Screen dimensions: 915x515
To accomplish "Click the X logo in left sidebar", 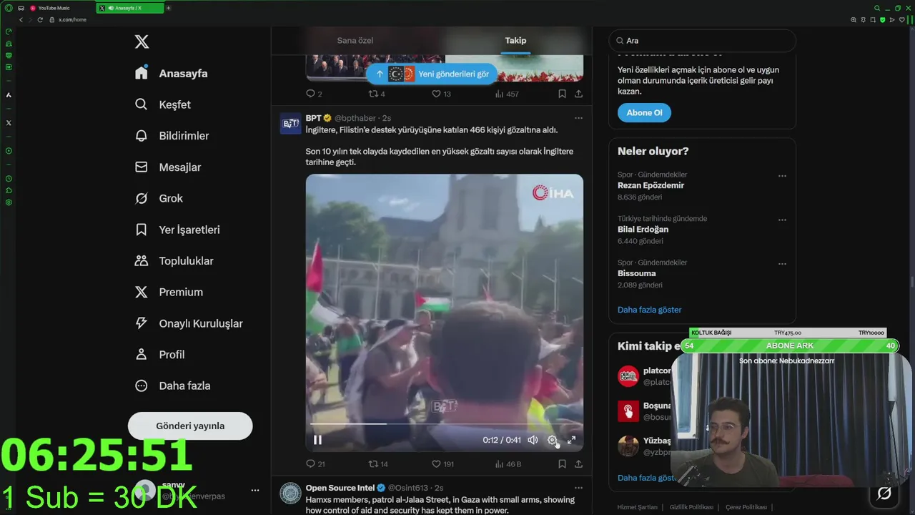I will click(142, 42).
